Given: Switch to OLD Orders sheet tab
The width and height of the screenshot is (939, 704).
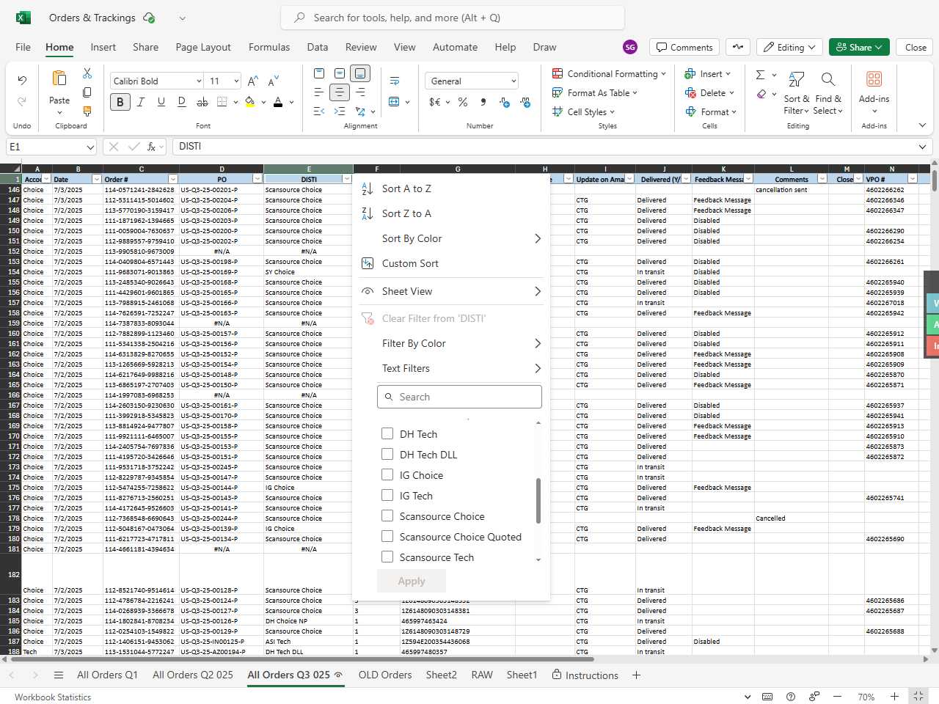Looking at the screenshot, I should point(385,675).
